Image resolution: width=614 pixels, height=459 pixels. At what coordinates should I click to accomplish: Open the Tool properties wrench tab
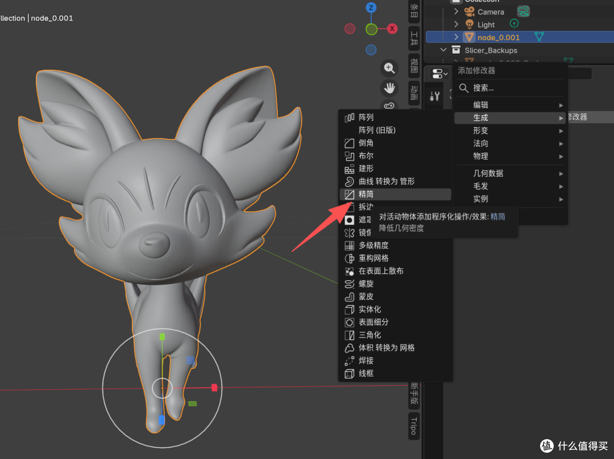[435, 96]
